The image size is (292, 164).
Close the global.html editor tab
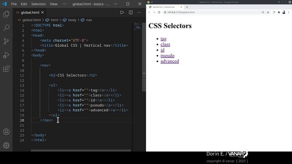coord(42,12)
